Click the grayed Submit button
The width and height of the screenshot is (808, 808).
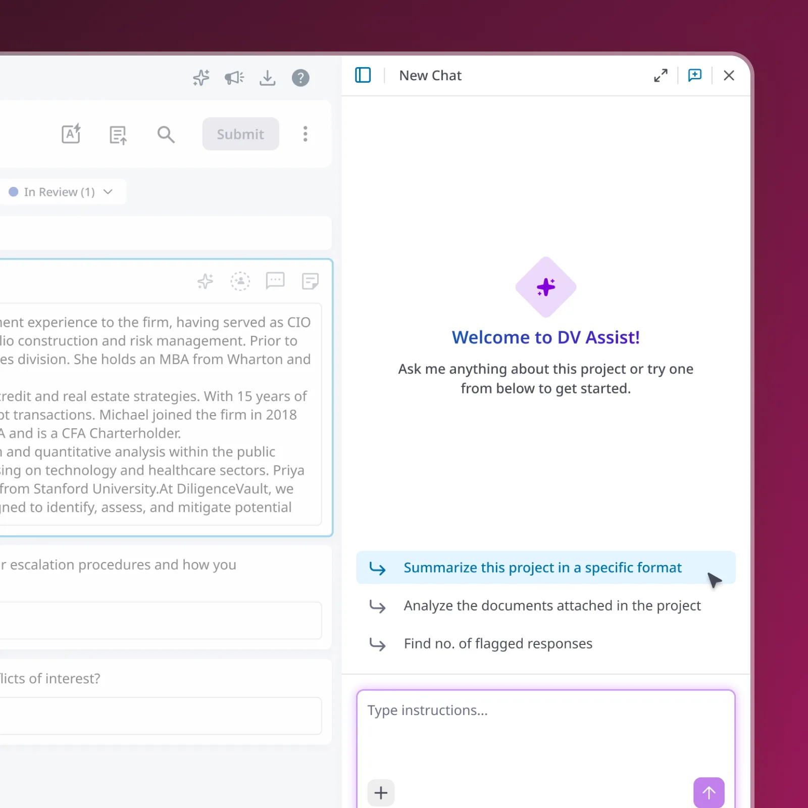coord(240,134)
